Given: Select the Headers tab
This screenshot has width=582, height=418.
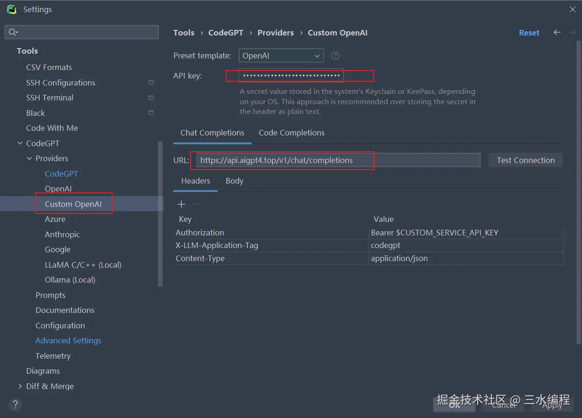Looking at the screenshot, I should pos(196,181).
